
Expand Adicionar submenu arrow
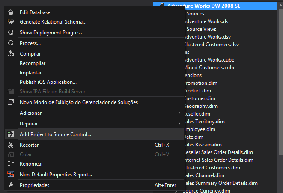tap(179, 113)
